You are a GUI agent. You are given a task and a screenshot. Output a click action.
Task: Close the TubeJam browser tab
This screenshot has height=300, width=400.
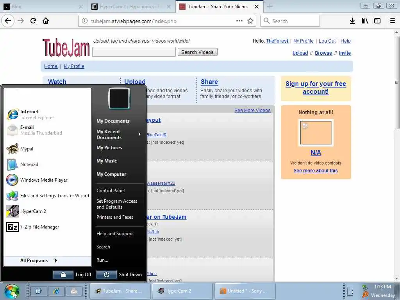point(257,7)
